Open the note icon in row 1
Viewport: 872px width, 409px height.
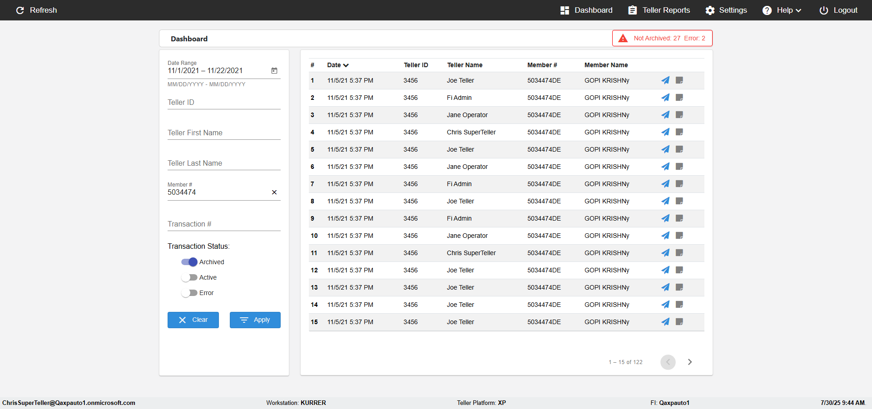click(x=679, y=80)
